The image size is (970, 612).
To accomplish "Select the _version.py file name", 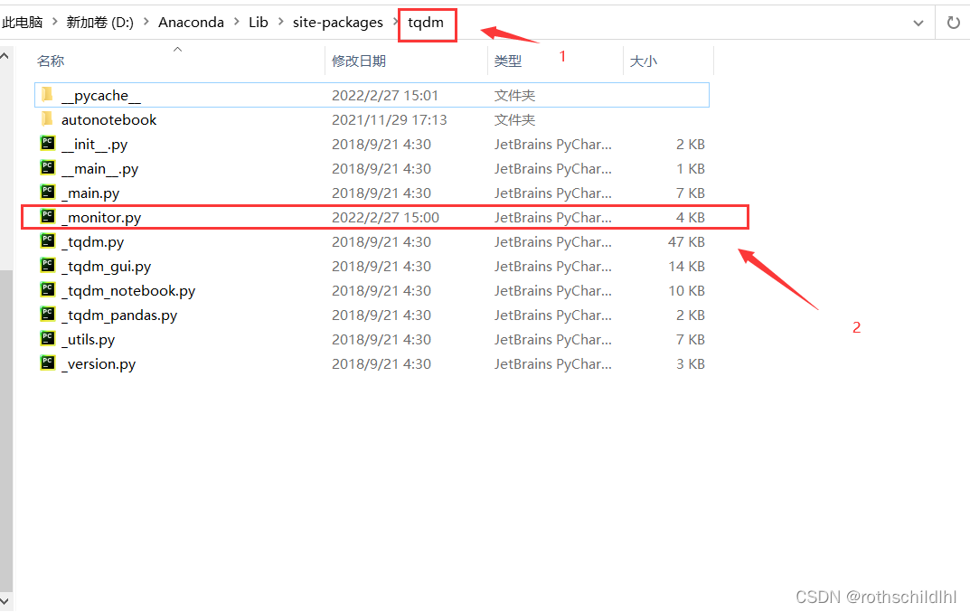I will click(99, 364).
